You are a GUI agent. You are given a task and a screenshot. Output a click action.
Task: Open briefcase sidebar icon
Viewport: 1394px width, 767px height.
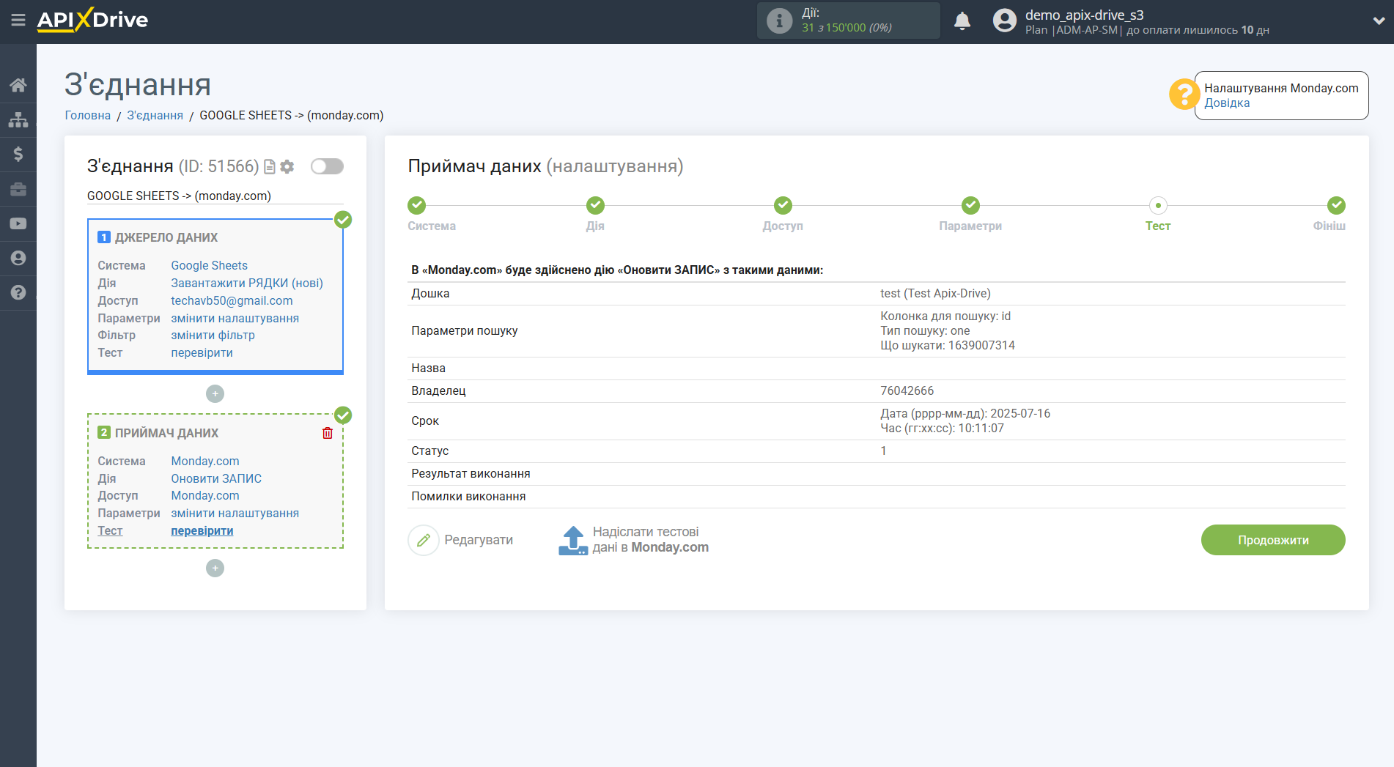[x=18, y=189]
